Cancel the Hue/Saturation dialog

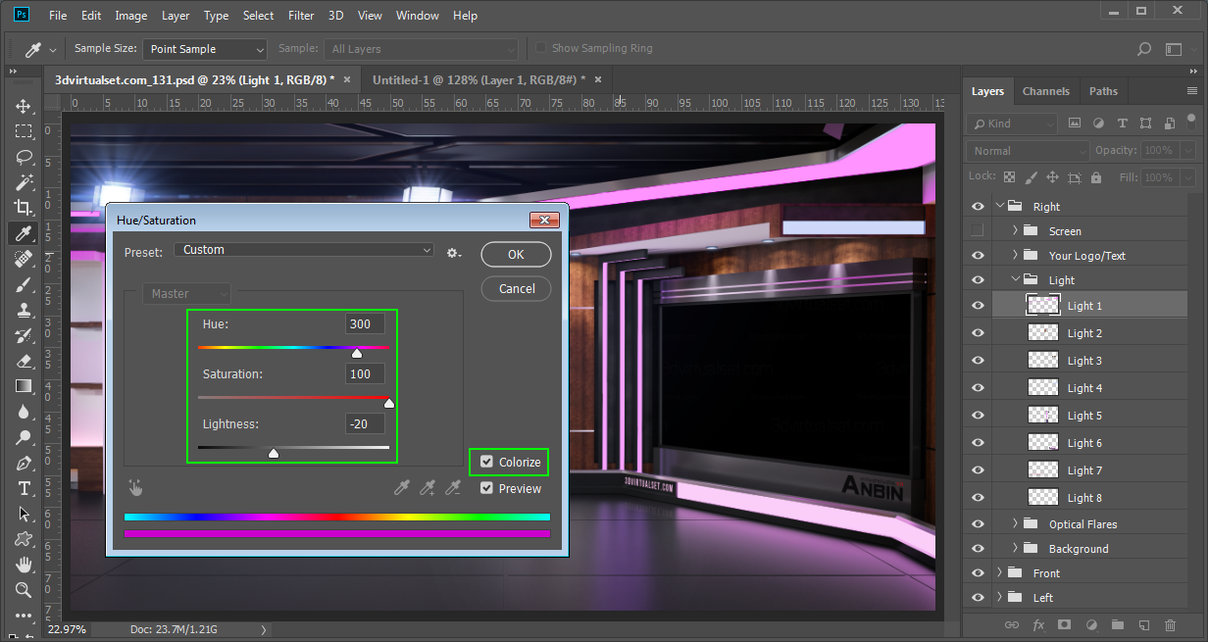516,288
